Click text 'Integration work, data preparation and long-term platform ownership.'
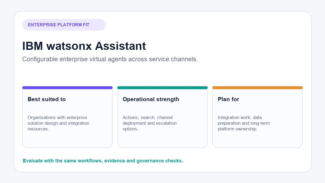This screenshot has height=183, width=325. click(244, 123)
